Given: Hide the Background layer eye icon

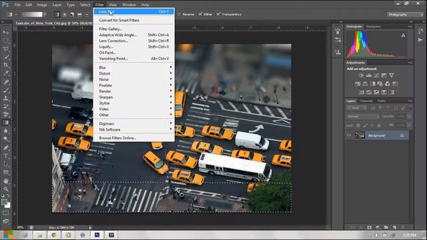Looking at the screenshot, I should coord(349,135).
